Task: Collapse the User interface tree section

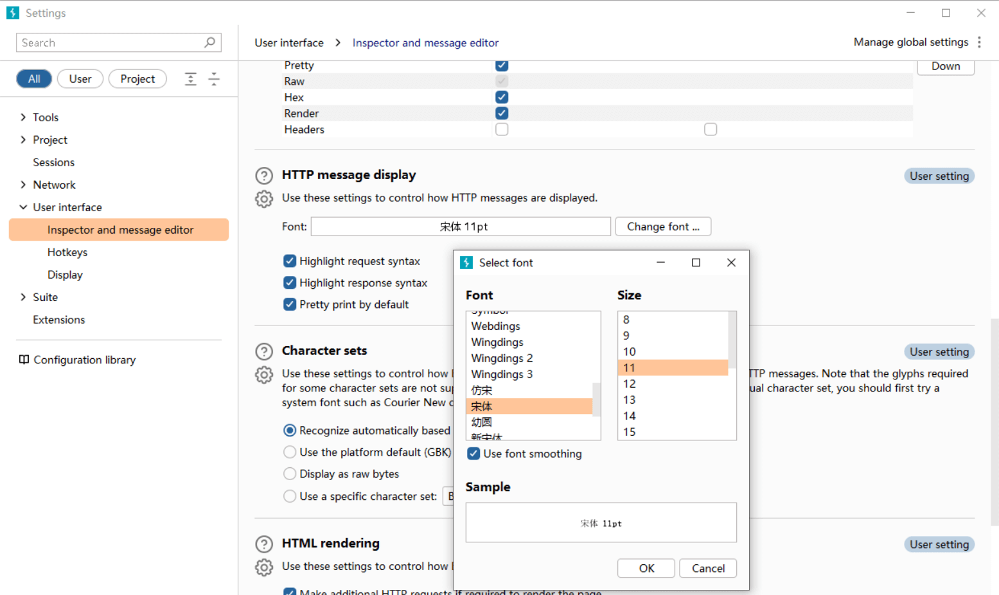Action: (23, 207)
